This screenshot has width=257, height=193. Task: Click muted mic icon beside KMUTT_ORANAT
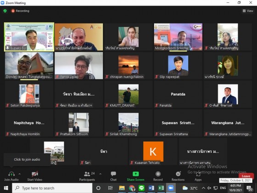point(107,105)
